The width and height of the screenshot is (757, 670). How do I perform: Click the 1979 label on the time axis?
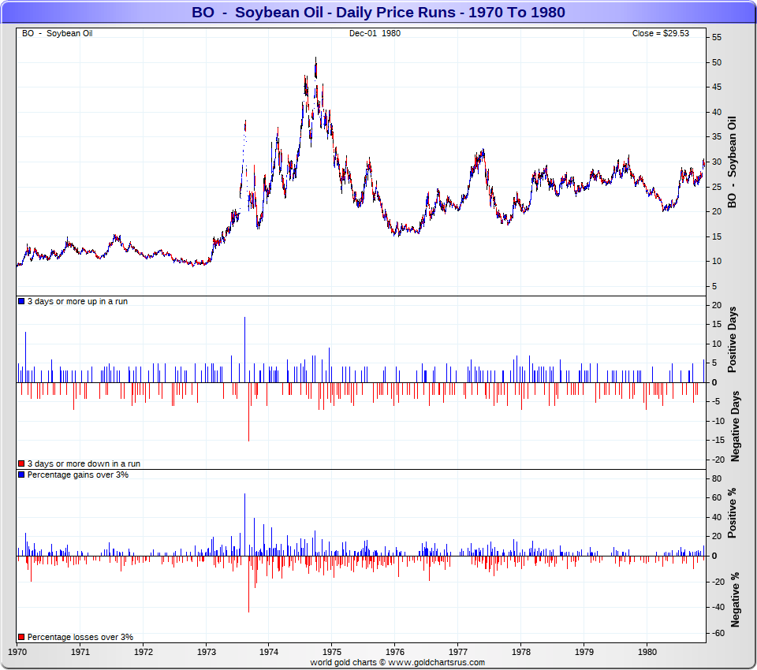pos(584,652)
